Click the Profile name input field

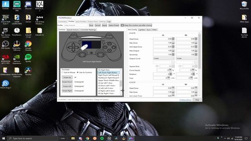coord(76,25)
